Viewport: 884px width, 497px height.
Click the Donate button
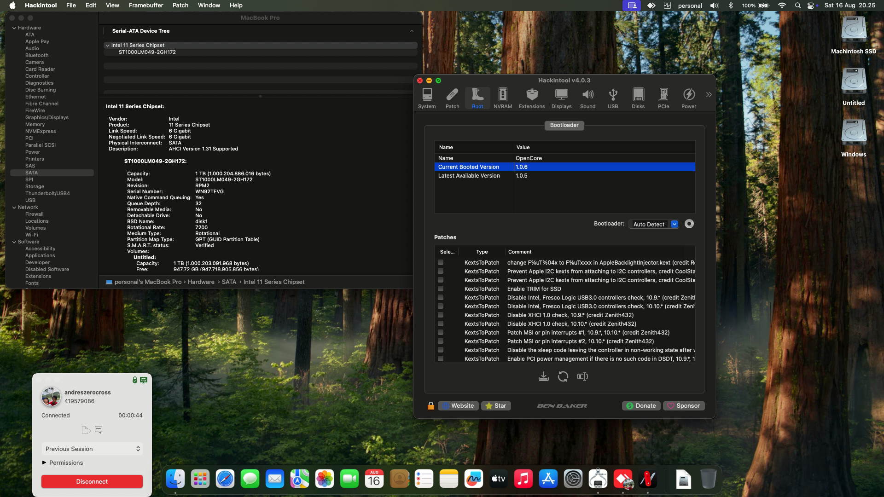coord(641,405)
